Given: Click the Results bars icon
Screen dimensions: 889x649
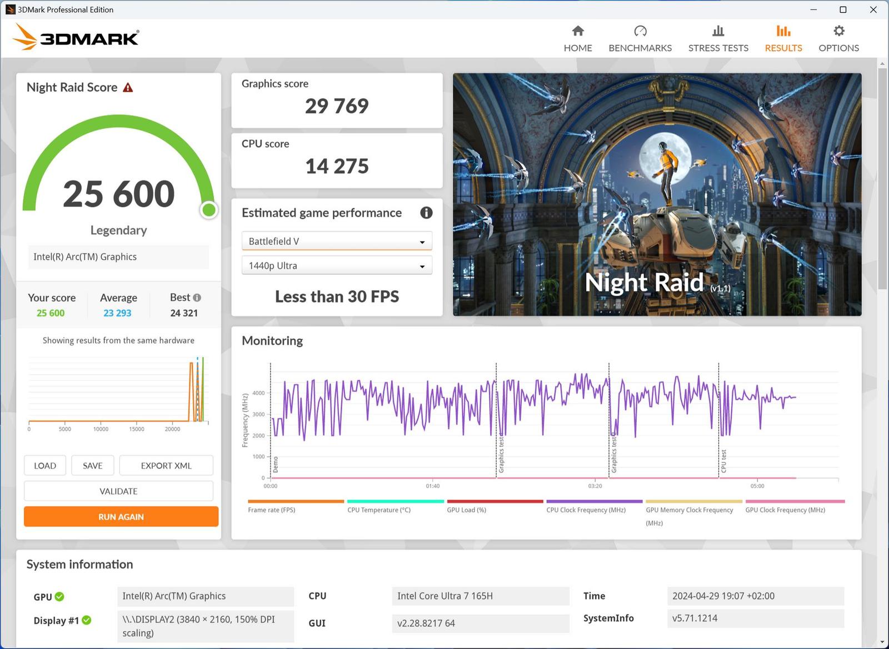Looking at the screenshot, I should [x=783, y=31].
